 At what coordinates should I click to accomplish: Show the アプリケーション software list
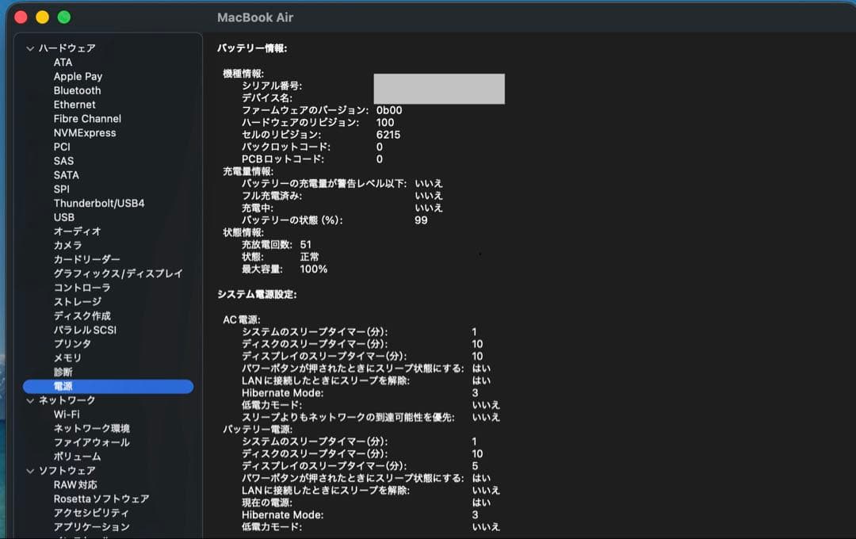[x=91, y=527]
